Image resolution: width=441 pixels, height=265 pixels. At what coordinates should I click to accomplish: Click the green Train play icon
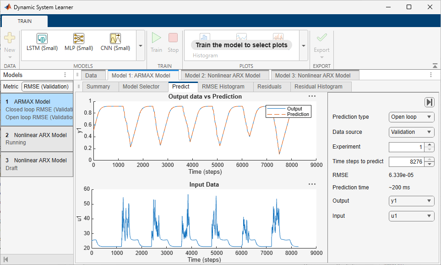tap(156, 38)
